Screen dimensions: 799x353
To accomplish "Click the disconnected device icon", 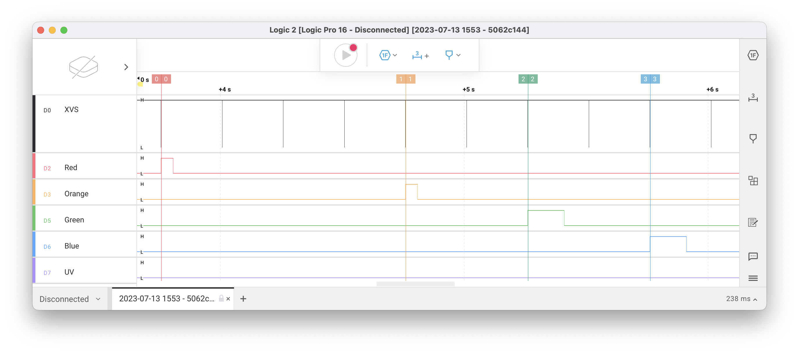I will pyautogui.click(x=83, y=67).
